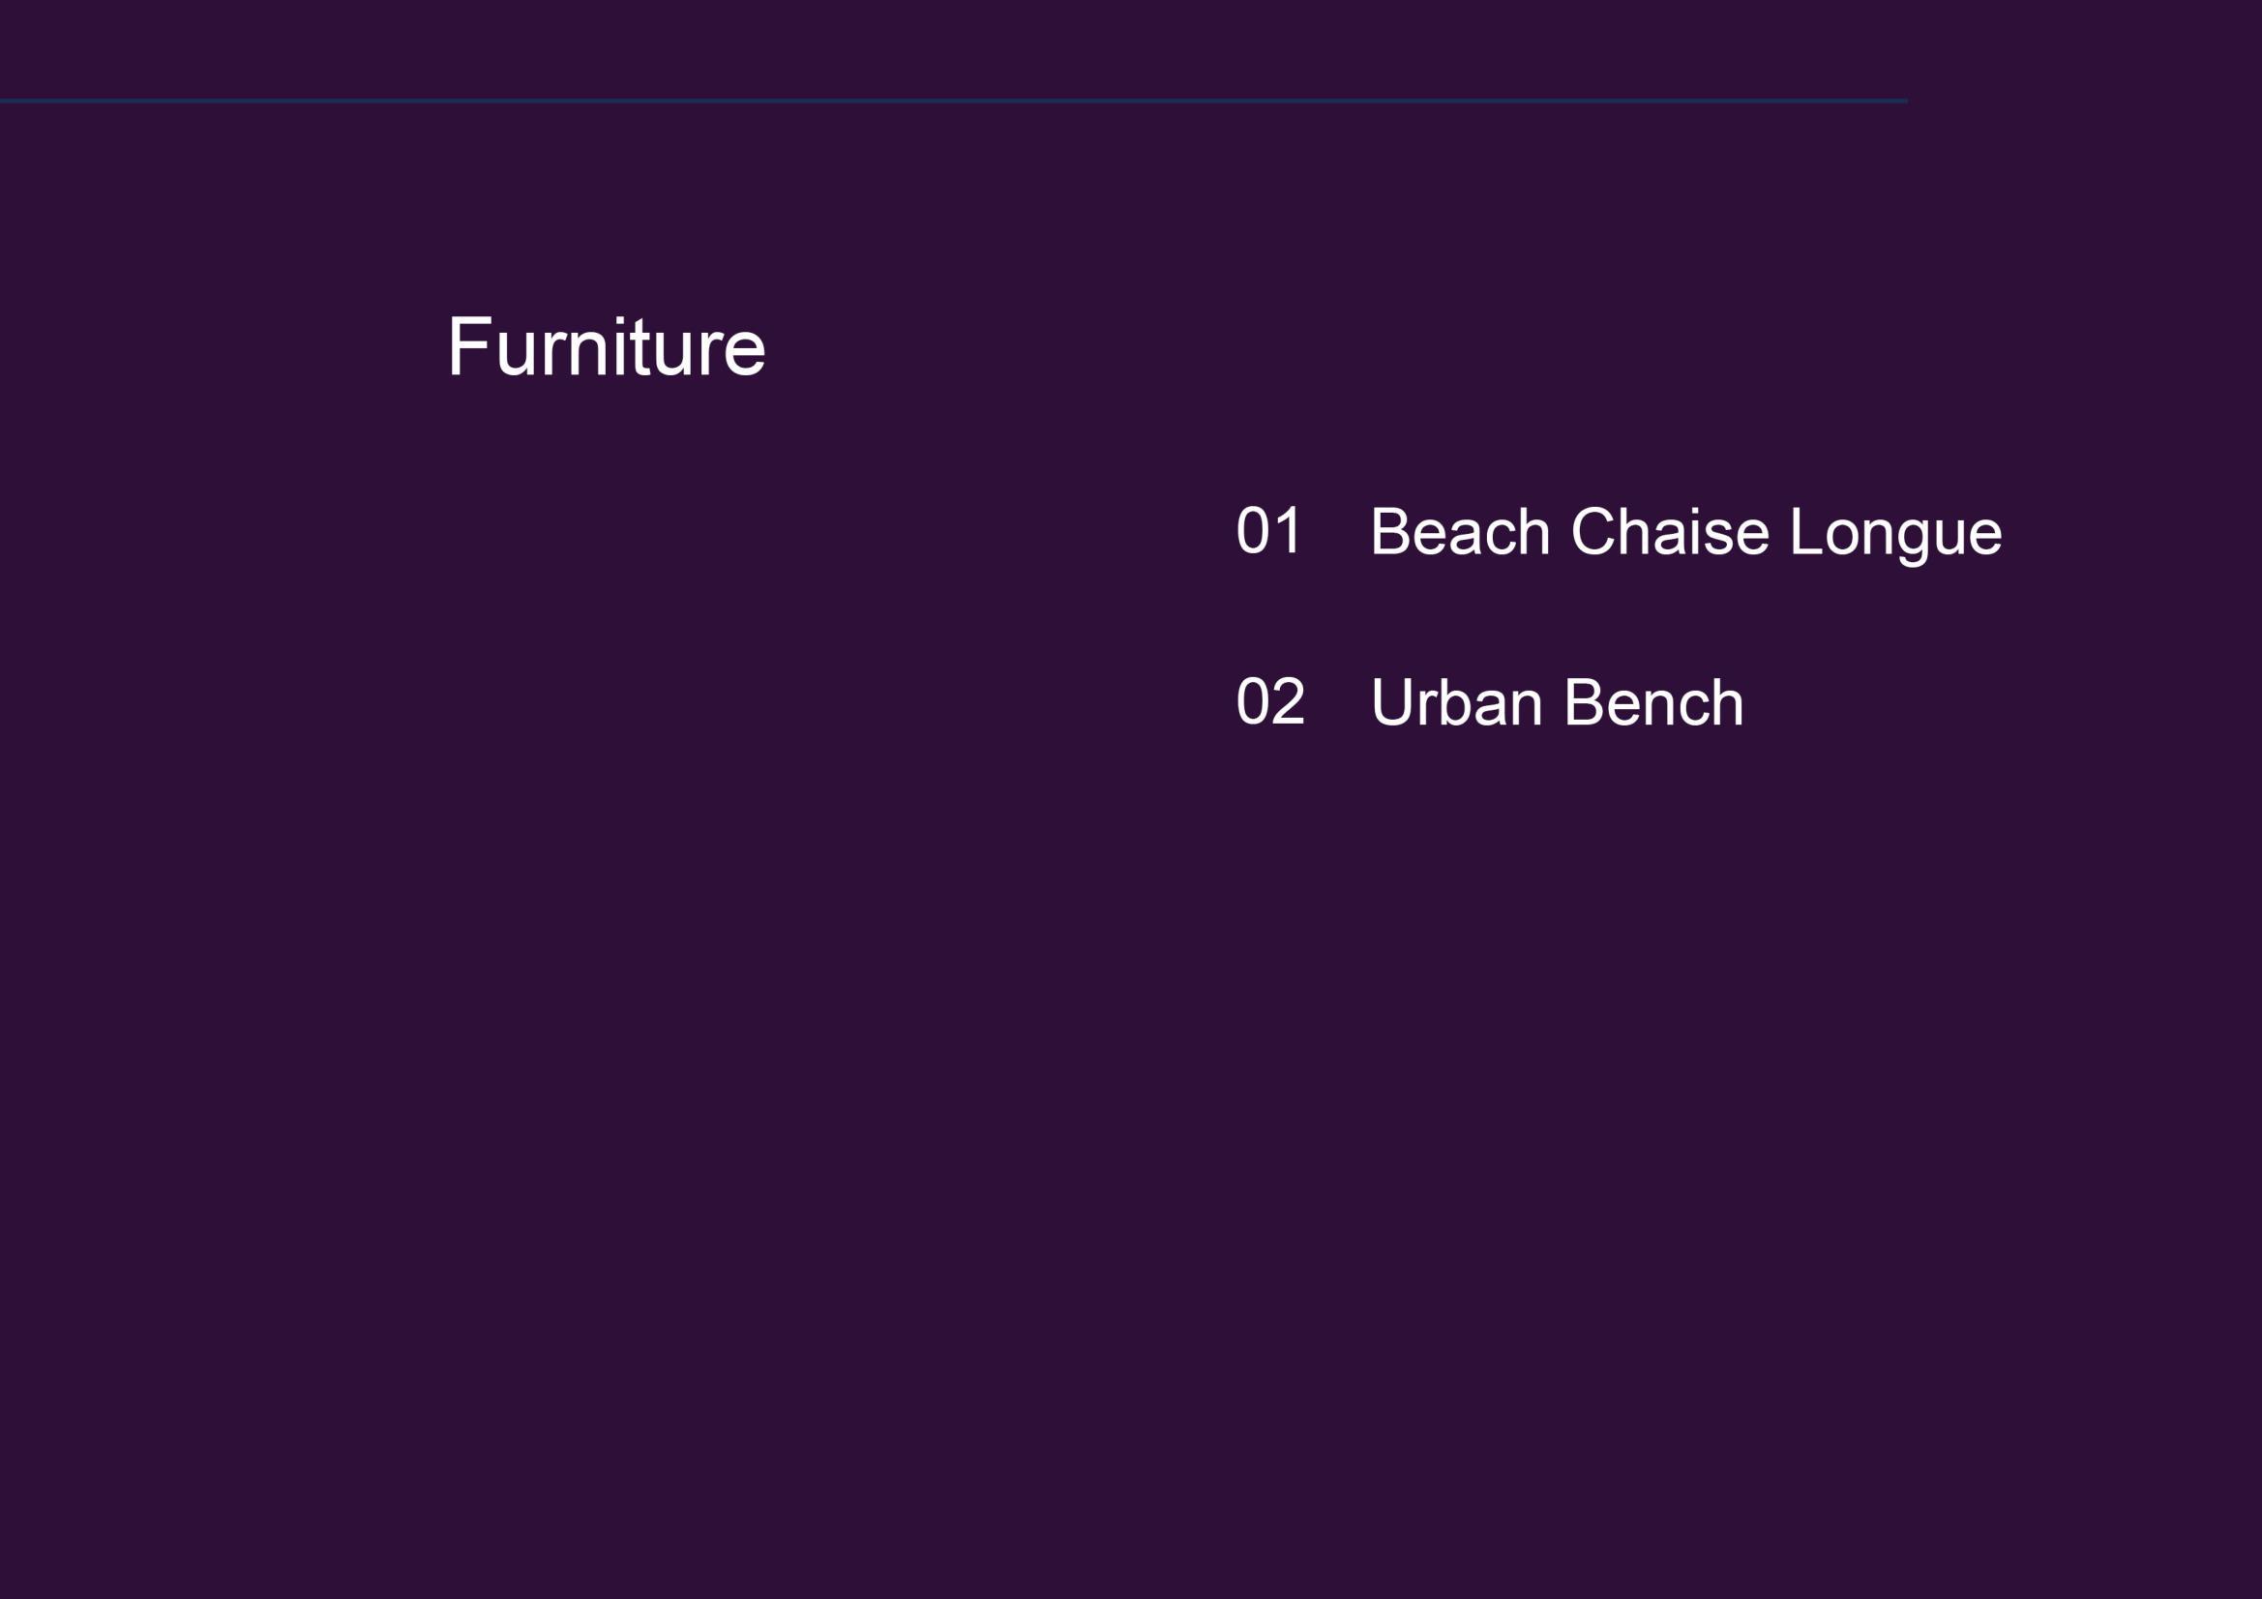
Task: Click the leading zero of label 02
Action: 1251,701
